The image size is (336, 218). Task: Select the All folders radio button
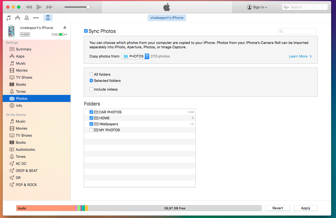[x=91, y=74]
